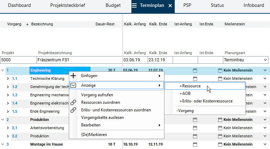Switch to the Budget tab
The image size is (270, 149).
pyautogui.click(x=113, y=5)
